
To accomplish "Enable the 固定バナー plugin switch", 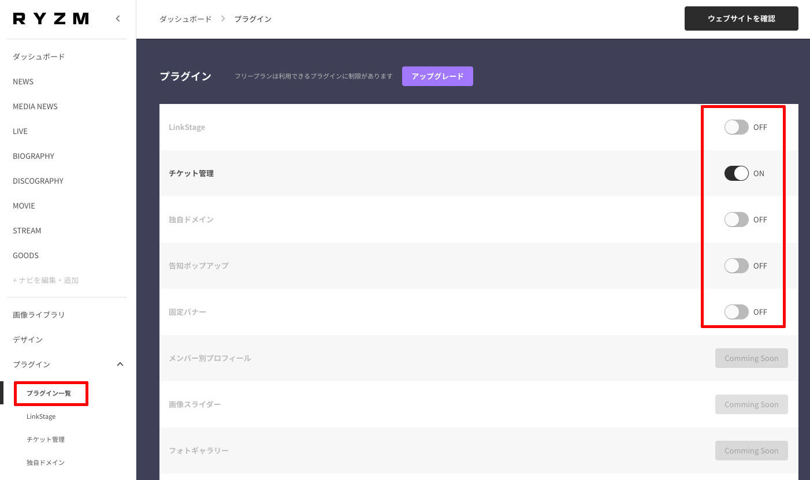I will point(736,312).
